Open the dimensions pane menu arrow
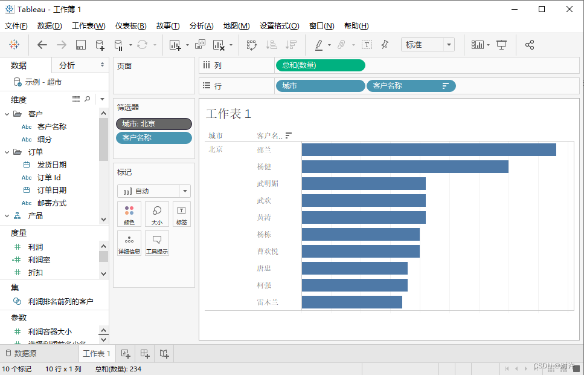584x375 pixels. click(x=103, y=99)
